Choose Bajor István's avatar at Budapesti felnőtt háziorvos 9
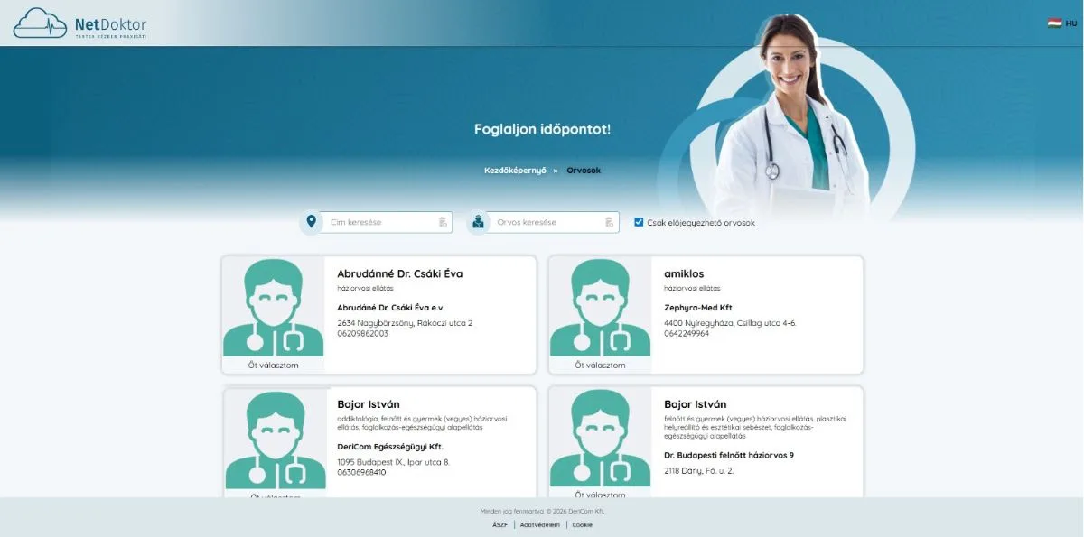The image size is (1084, 537). [x=600, y=439]
